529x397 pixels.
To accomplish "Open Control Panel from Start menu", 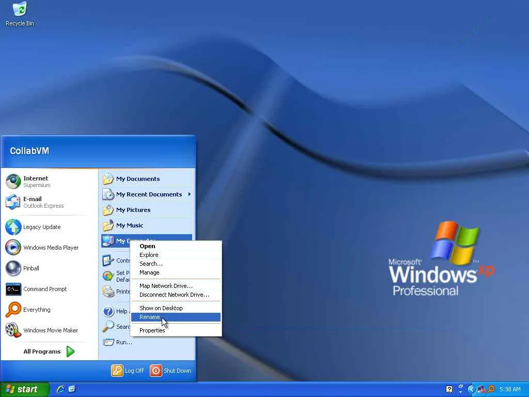I will [x=115, y=261].
